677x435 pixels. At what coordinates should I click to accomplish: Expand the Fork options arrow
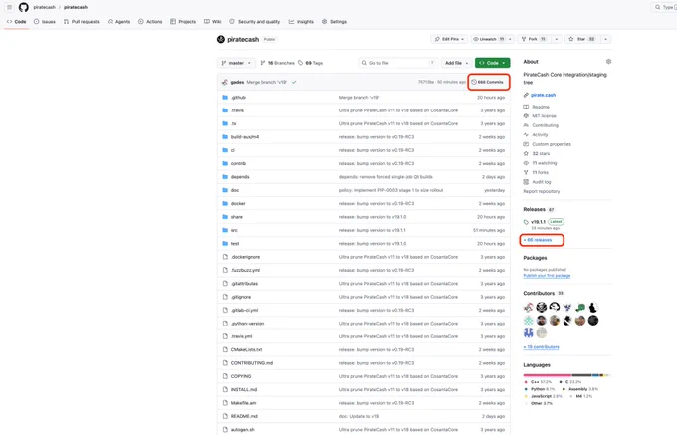click(557, 39)
